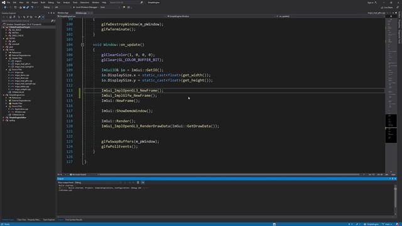Viewport: 402px width, 226px height.
Task: Click the CRLF line ending indicator
Action: [x=394, y=175]
